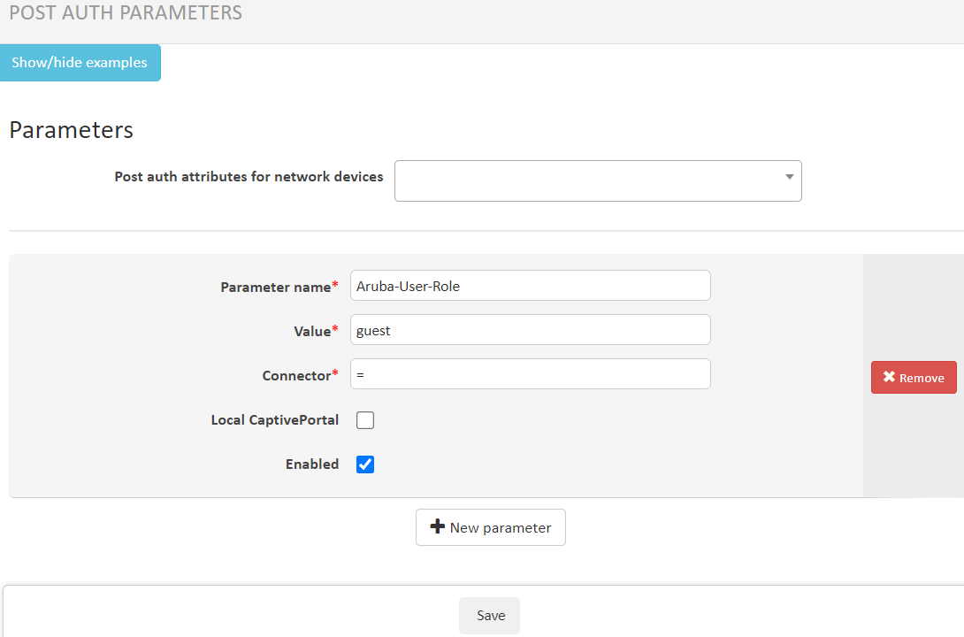Click the Enabled label text
The height and width of the screenshot is (637, 964).
point(311,464)
